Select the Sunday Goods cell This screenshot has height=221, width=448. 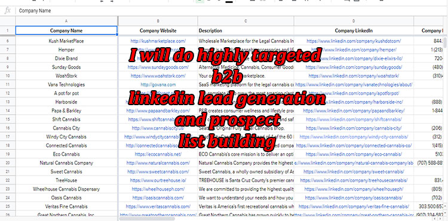pyautogui.click(x=66, y=67)
